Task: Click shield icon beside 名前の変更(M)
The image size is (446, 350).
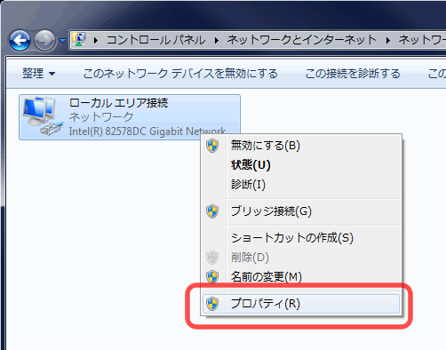Action: [212, 277]
